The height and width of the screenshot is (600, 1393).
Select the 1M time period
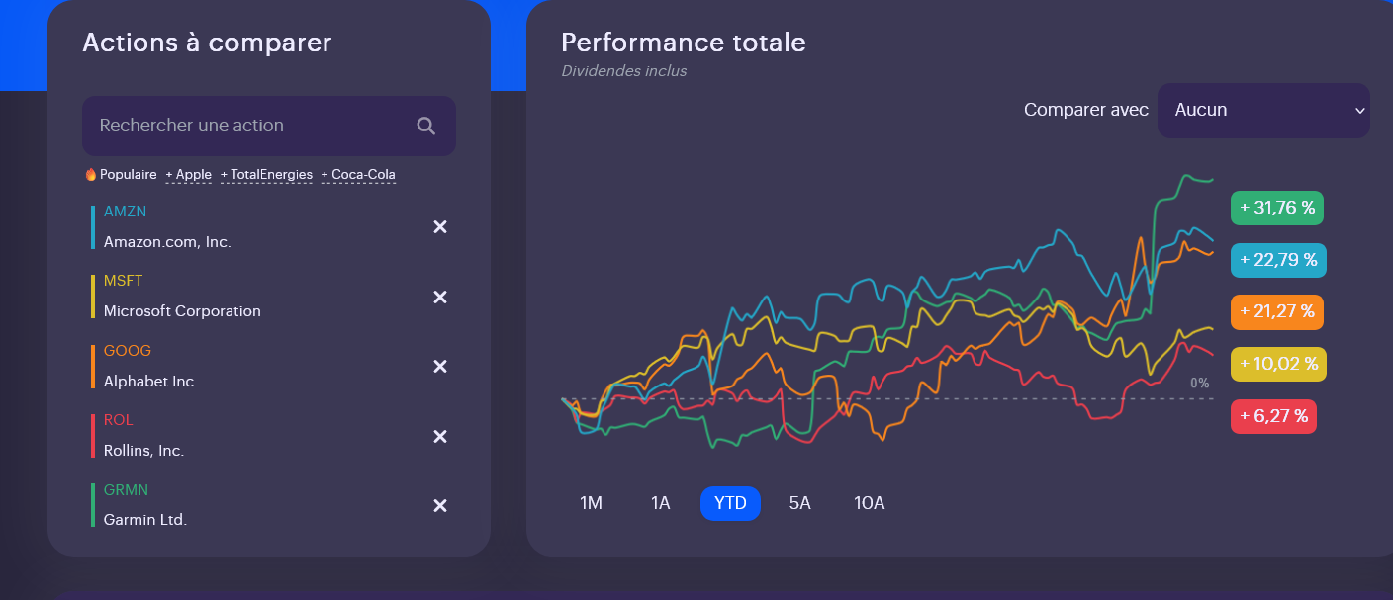(x=591, y=503)
